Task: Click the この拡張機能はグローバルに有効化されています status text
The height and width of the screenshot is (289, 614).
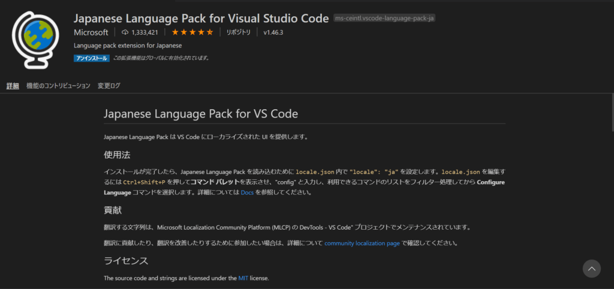Action: click(161, 58)
